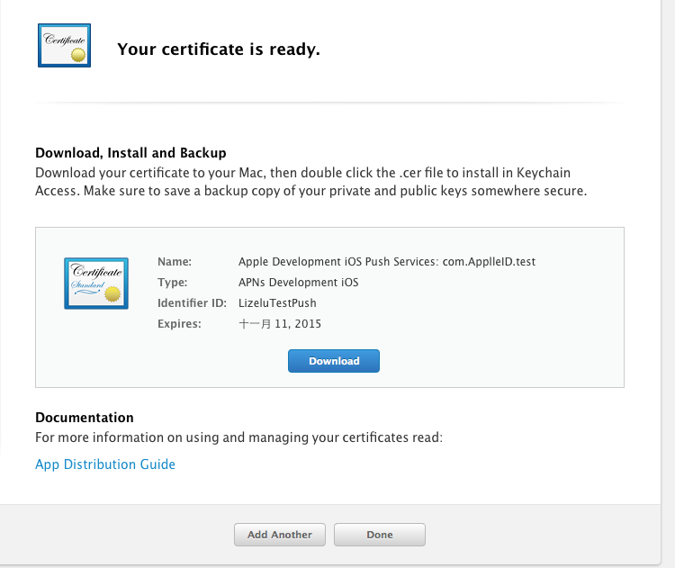Click the 'Your certificate is ready.' heading
This screenshot has height=568, width=675.
pyautogui.click(x=219, y=50)
